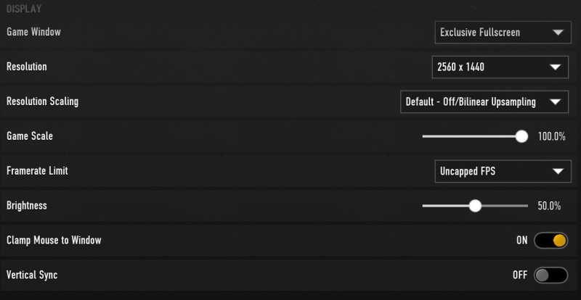The image size is (581, 300).
Task: Click the Clamp Mouse to Window label
Action: click(x=54, y=240)
